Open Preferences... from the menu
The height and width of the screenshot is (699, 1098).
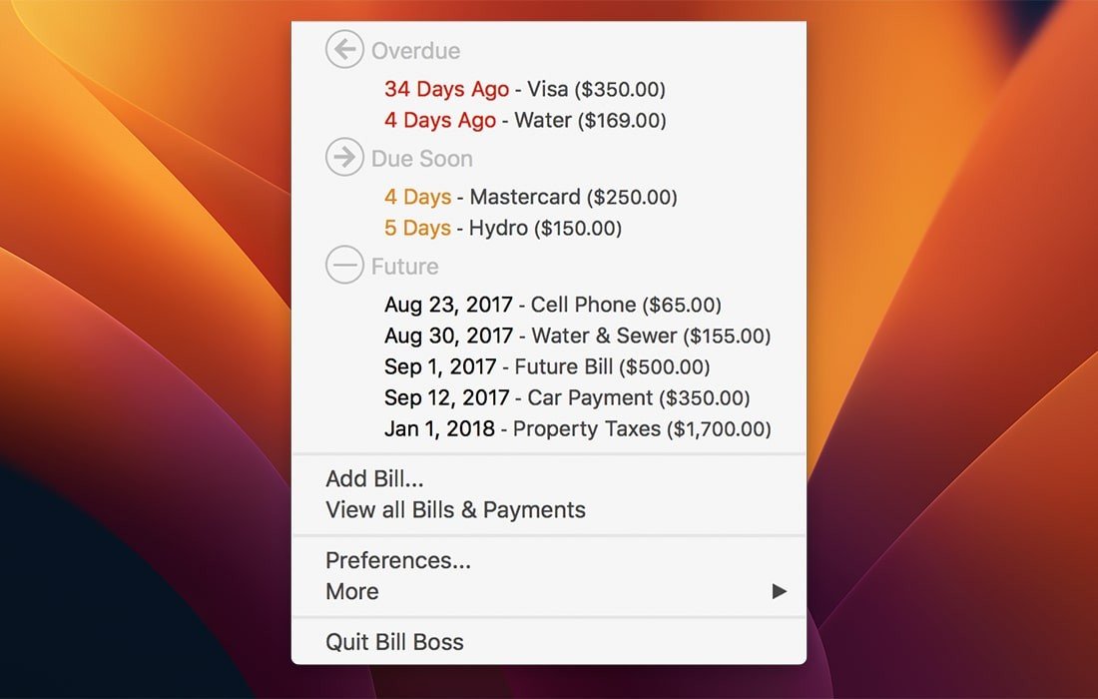pos(397,560)
